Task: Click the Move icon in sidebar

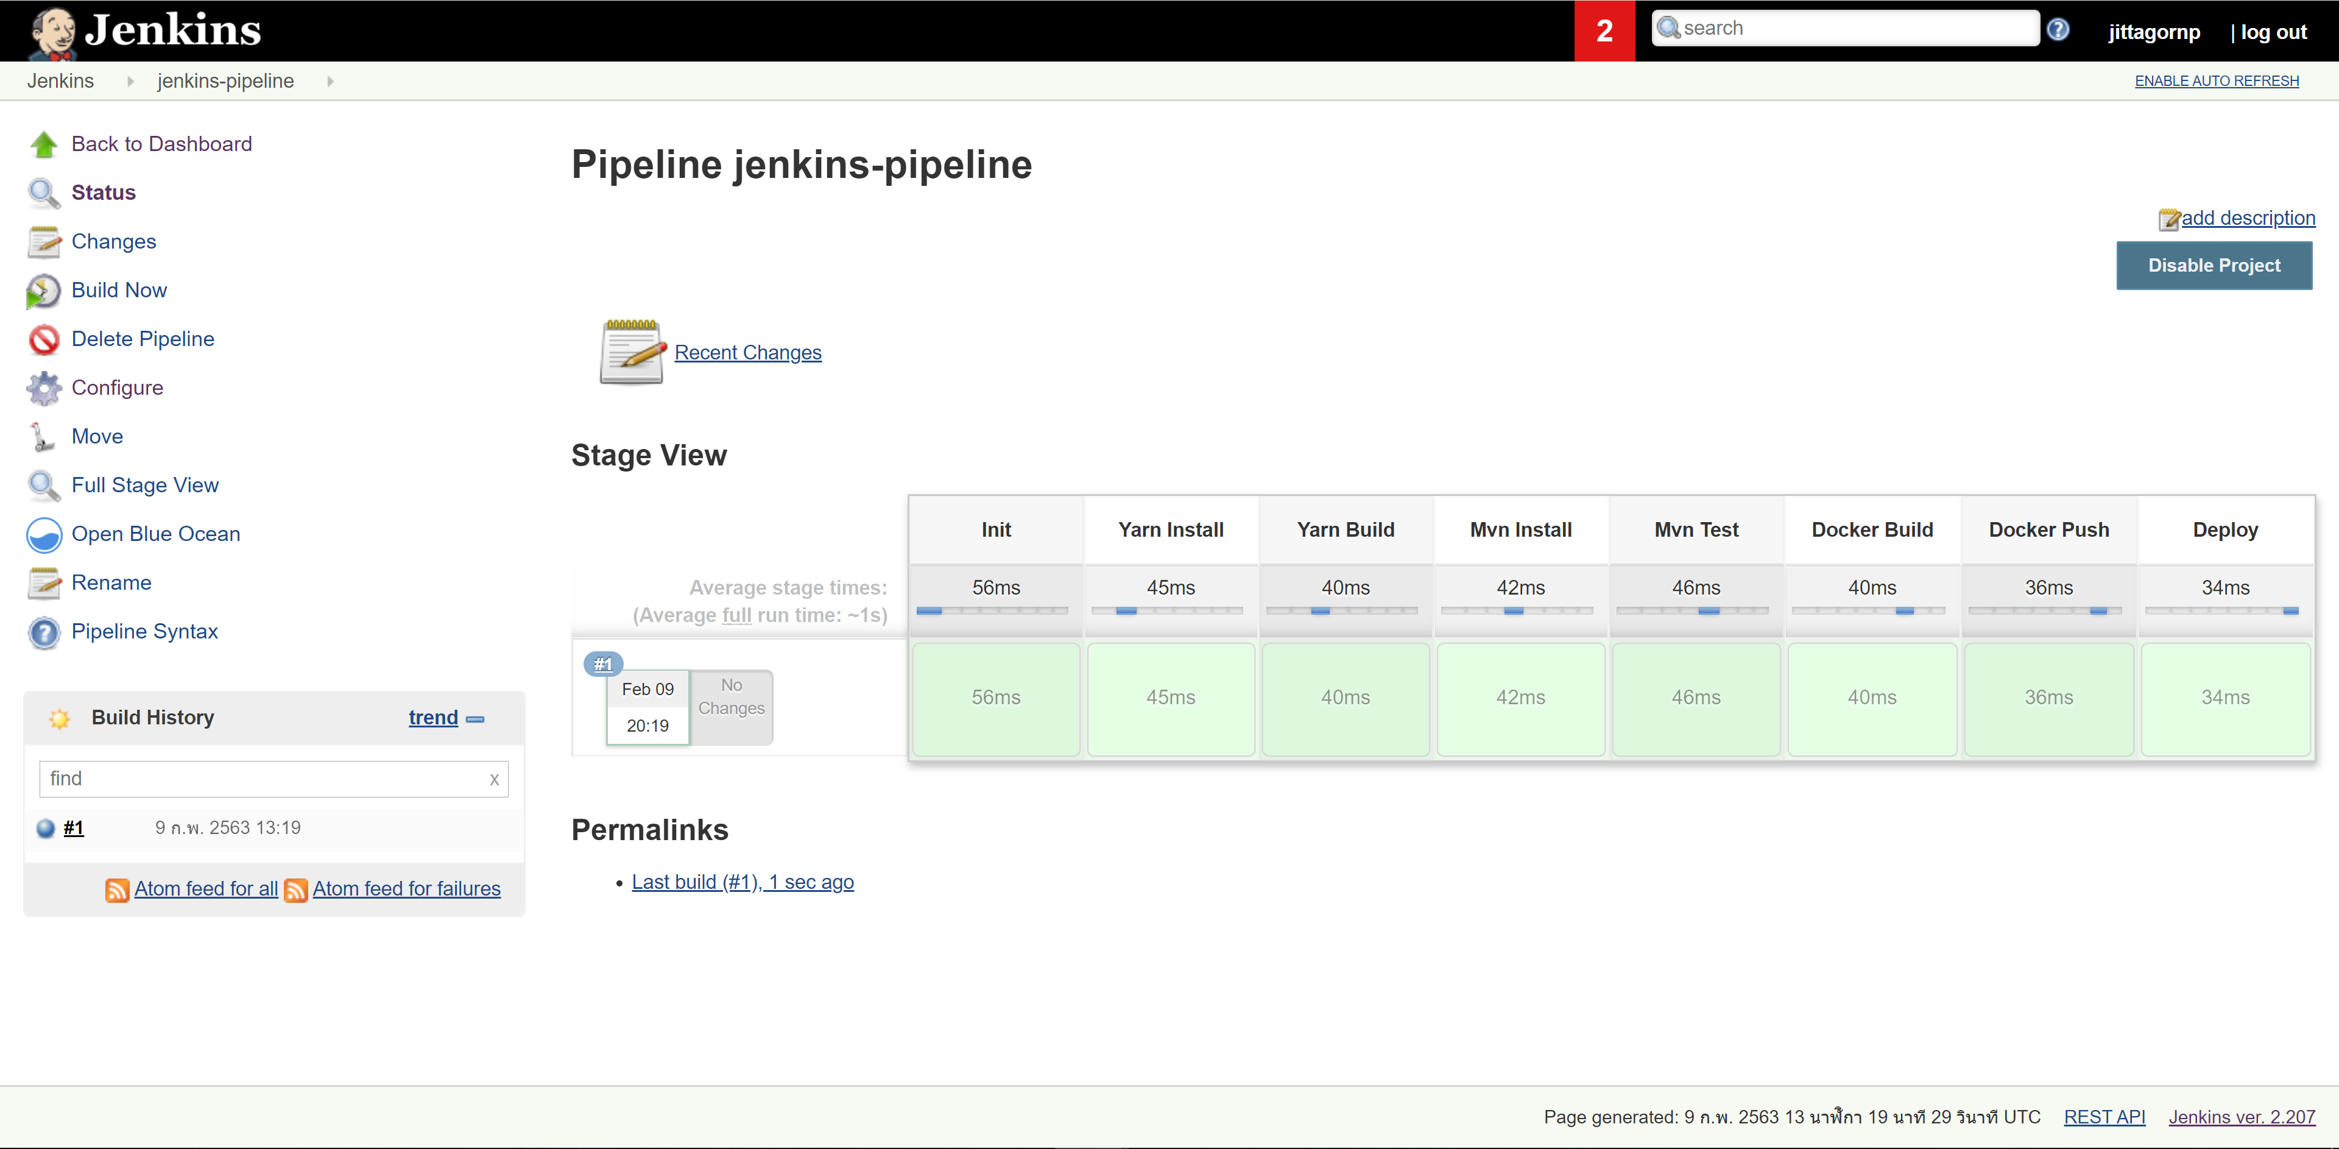Action: pyautogui.click(x=42, y=437)
